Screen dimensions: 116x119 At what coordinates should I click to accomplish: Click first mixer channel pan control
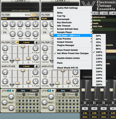(x=85, y=103)
